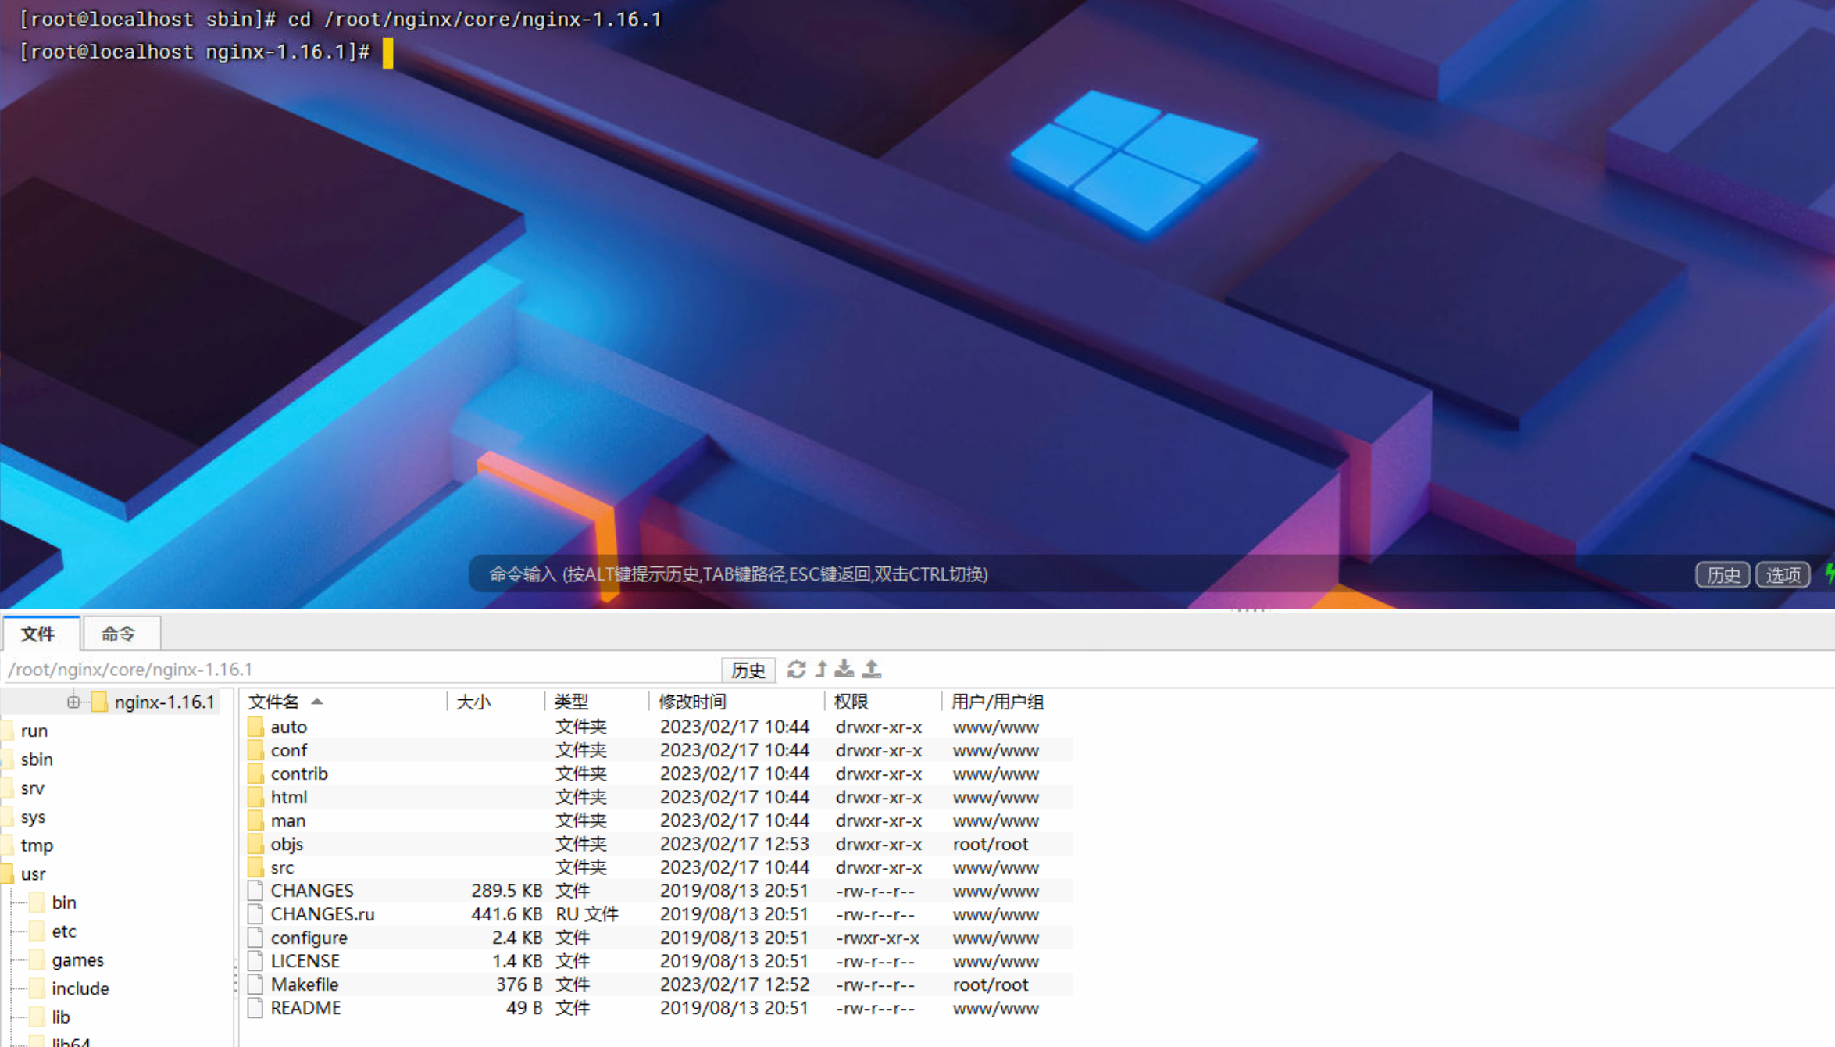Toggle the 历史 view in the file toolbar
The width and height of the screenshot is (1835, 1047).
click(748, 670)
